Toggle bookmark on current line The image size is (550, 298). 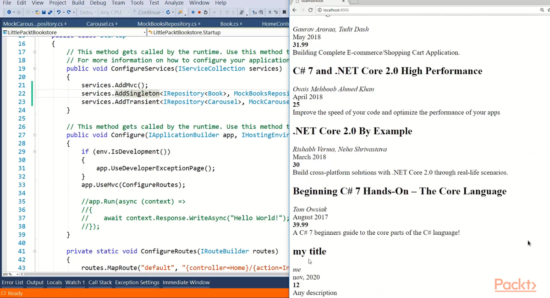coord(284,12)
